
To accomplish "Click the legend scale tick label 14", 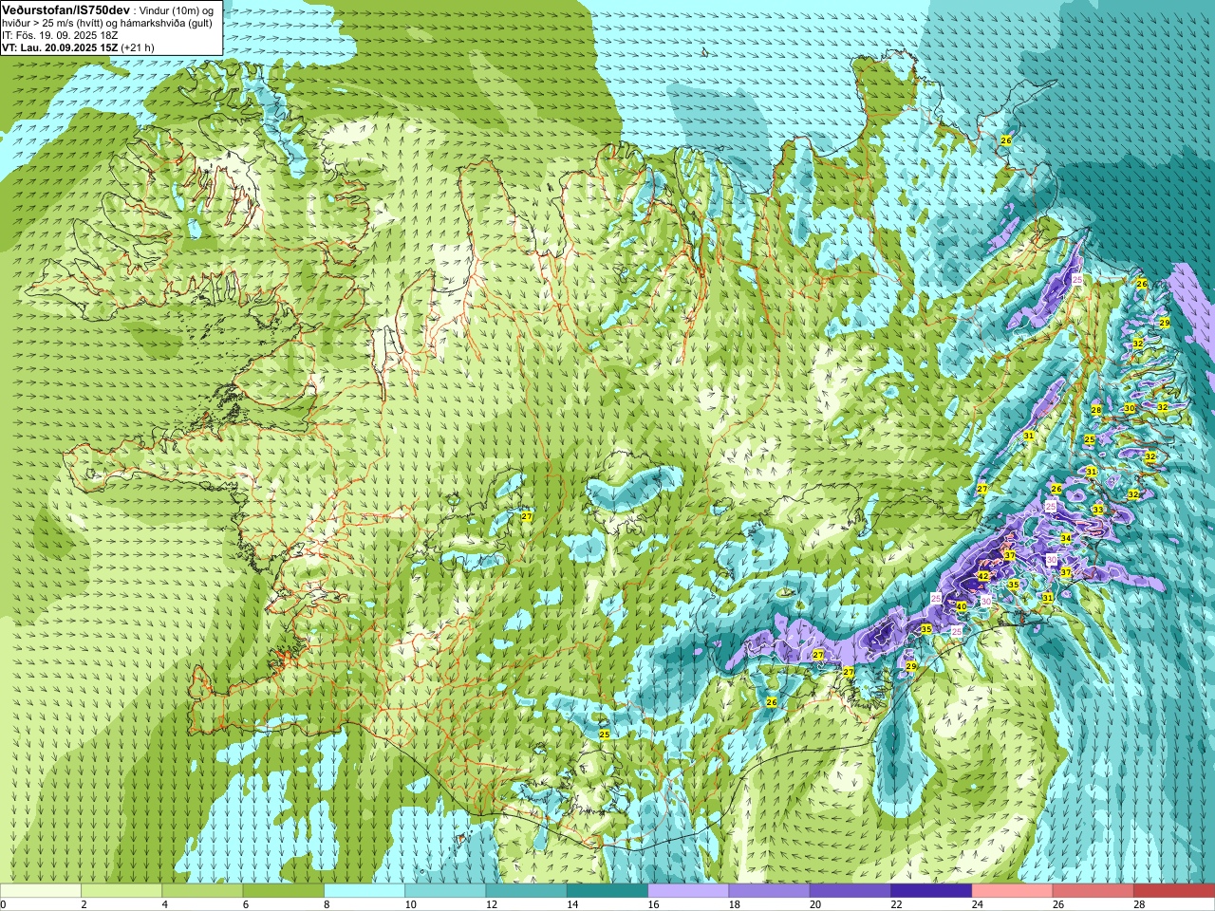I will pos(573,904).
